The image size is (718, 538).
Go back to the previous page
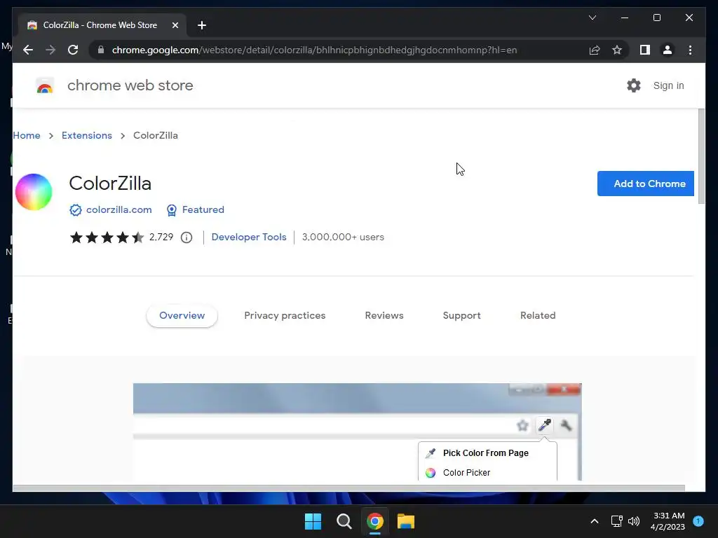point(28,50)
